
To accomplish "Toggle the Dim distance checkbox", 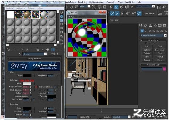I will pos(34,99).
